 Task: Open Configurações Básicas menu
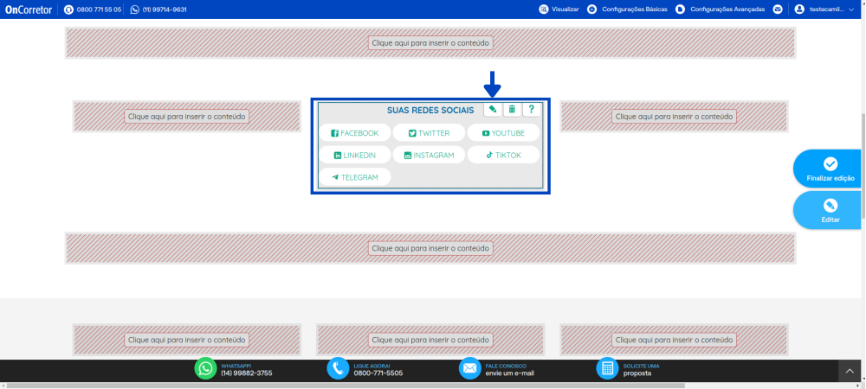[x=627, y=10]
